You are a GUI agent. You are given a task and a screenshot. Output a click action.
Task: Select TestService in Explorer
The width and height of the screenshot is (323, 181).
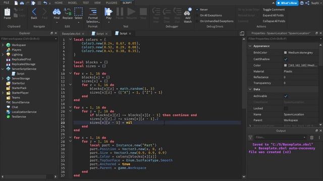click(19, 117)
